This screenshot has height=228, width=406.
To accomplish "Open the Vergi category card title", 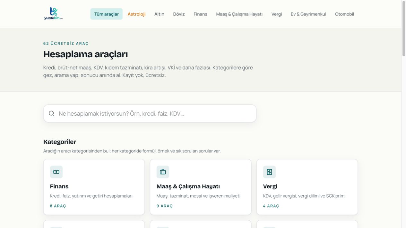I will [270, 186].
